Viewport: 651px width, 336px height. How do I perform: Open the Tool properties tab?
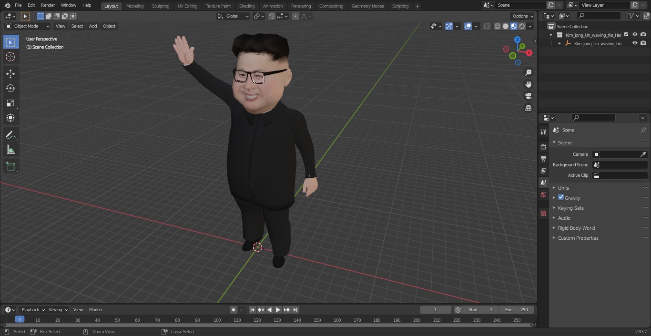click(x=543, y=132)
